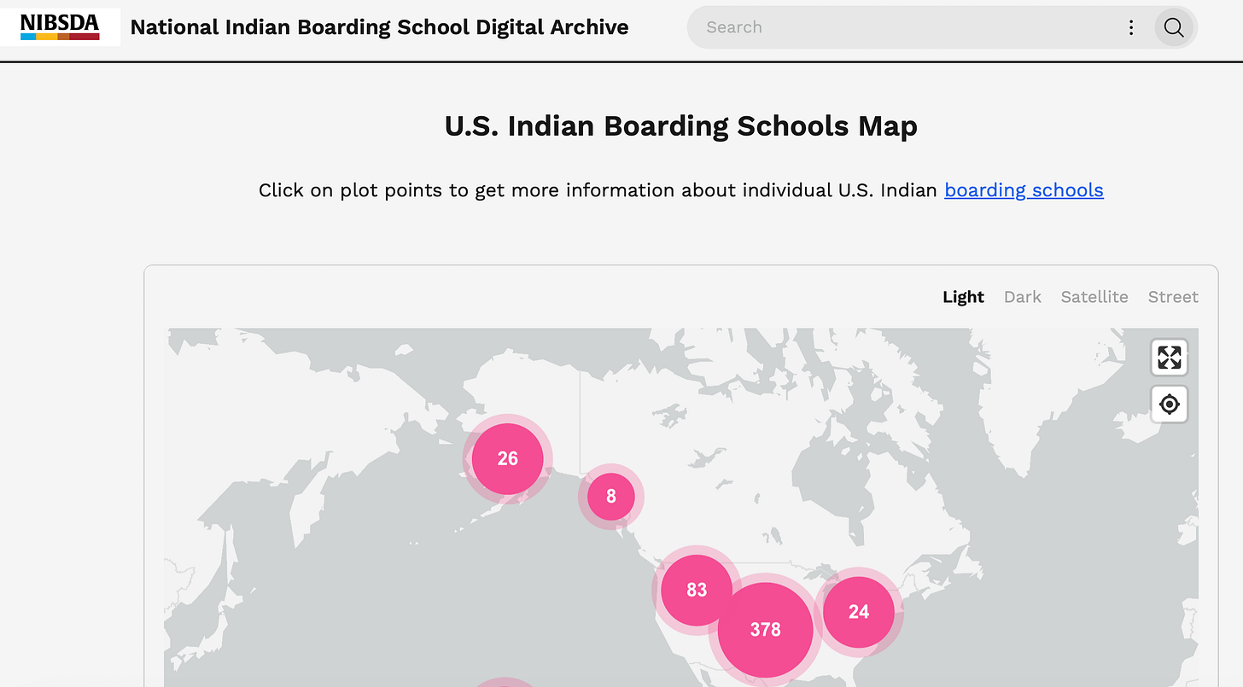Viewport: 1243px width, 687px height.
Task: Open National Indian Boarding School Digital Archive title
Action: click(x=379, y=27)
